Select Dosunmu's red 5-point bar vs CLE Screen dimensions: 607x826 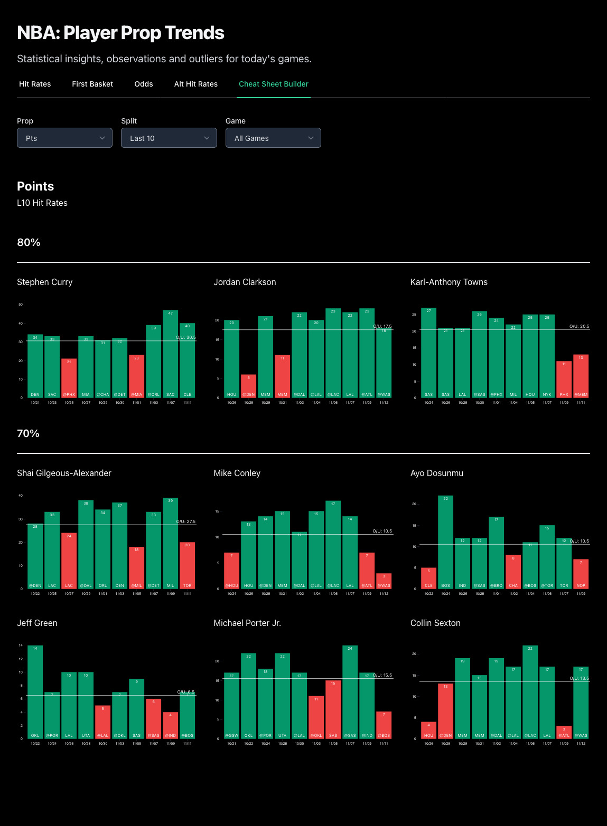coord(429,578)
